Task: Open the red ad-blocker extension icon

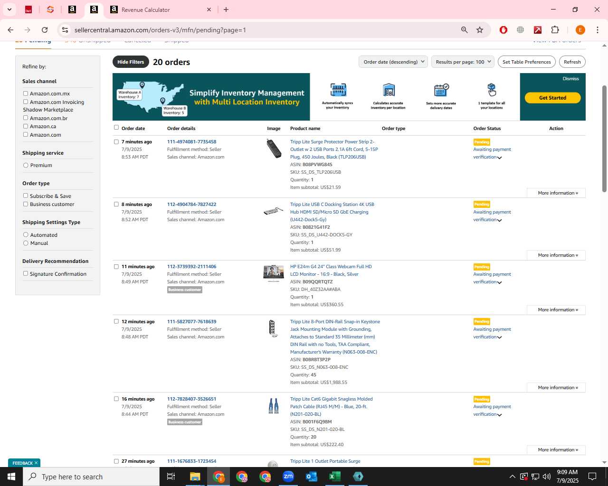Action: 503,30
